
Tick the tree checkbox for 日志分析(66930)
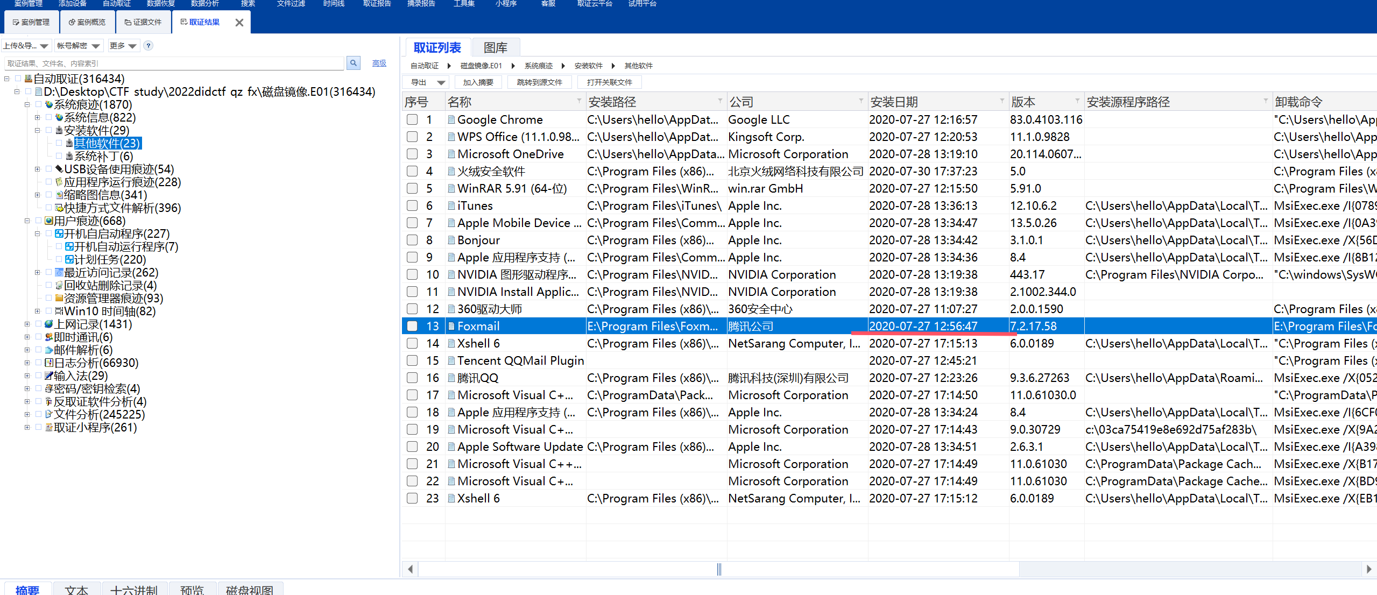coord(39,363)
